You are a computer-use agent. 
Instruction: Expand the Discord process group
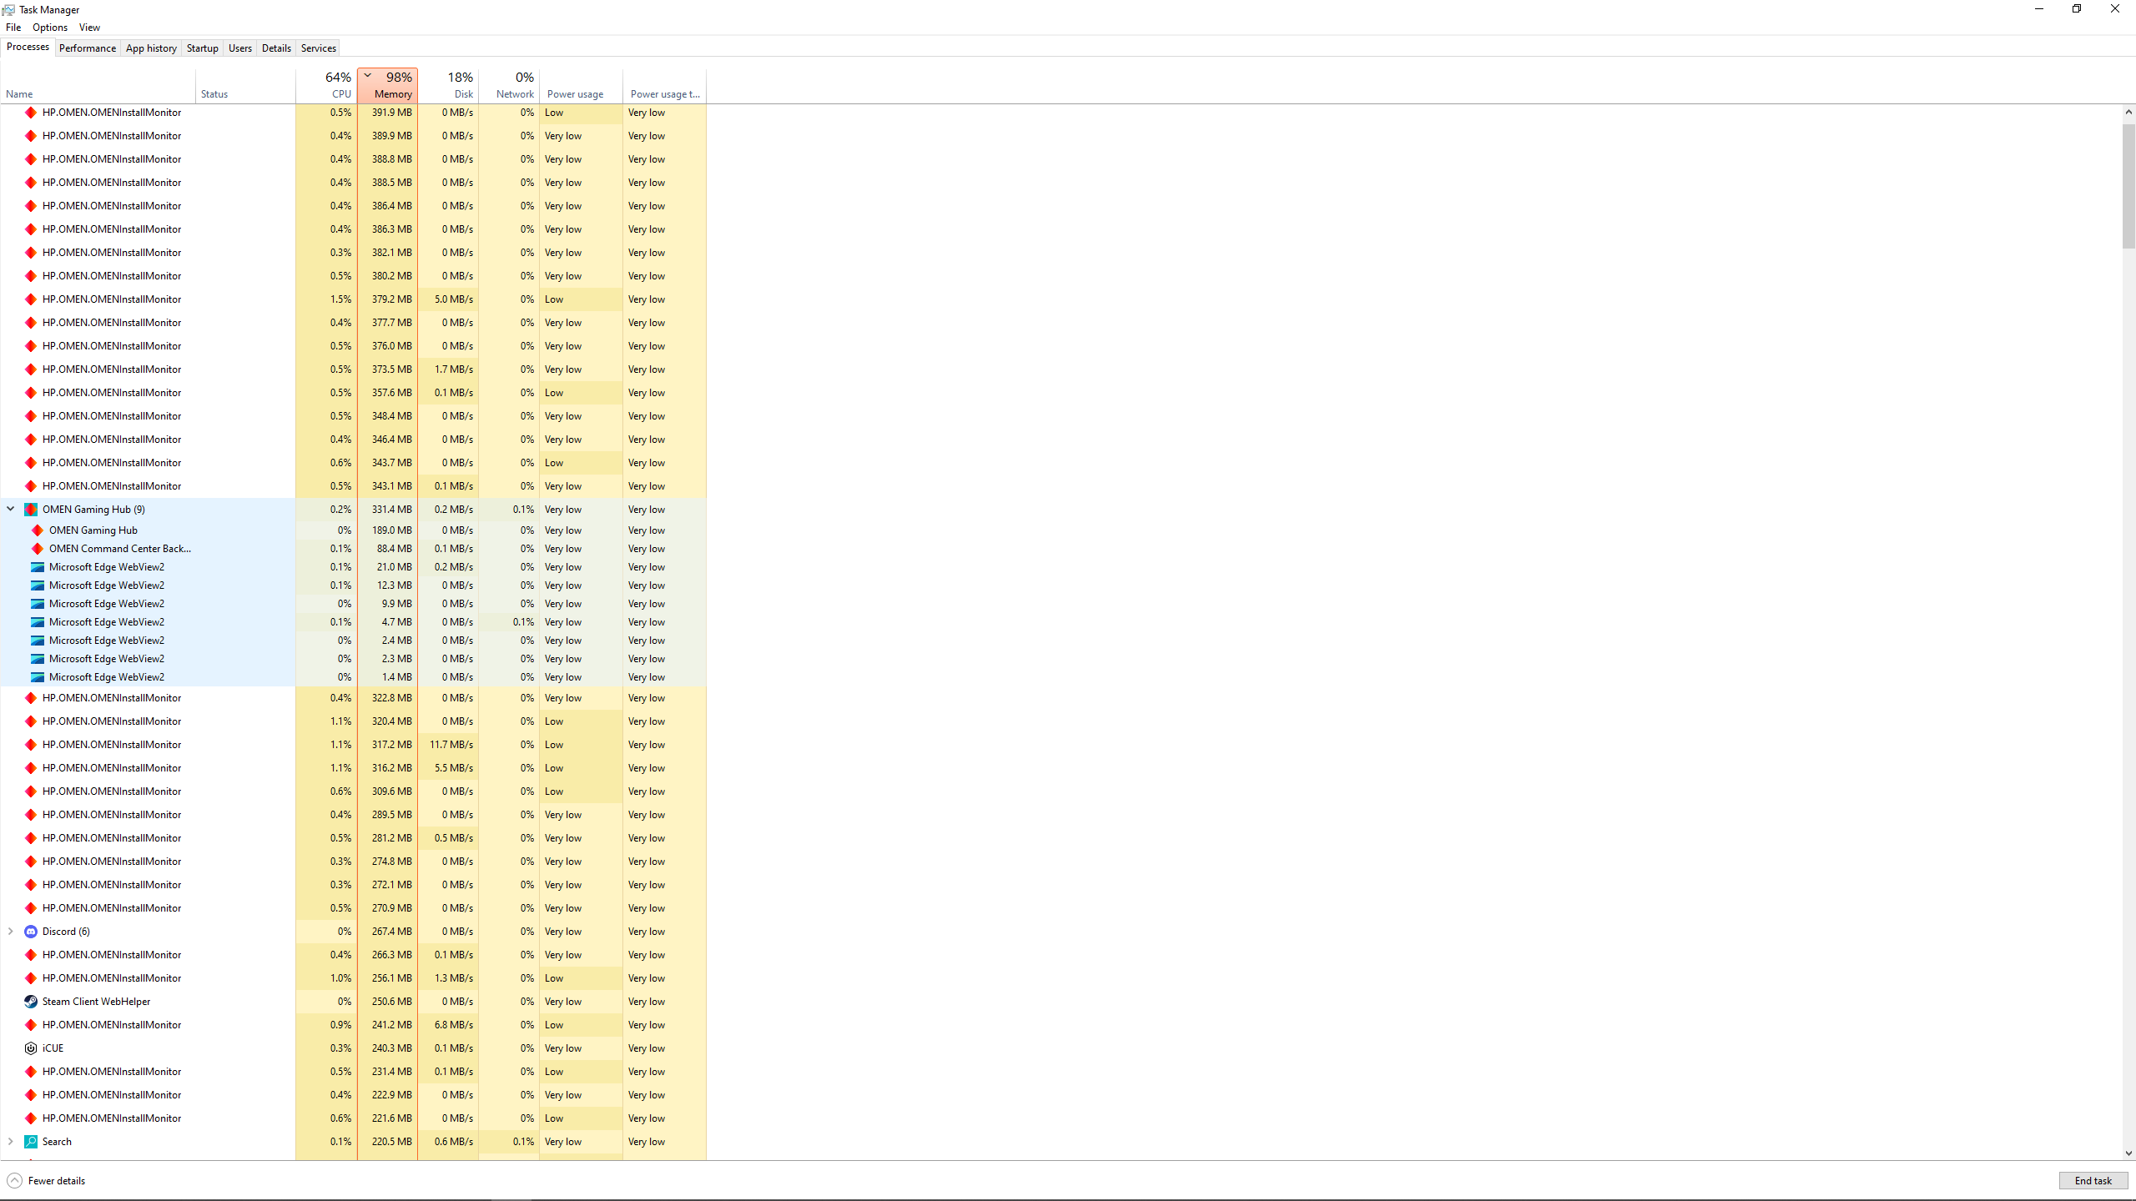11,932
